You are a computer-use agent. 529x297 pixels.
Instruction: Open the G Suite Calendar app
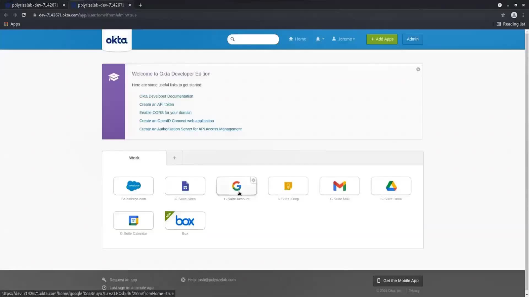[x=134, y=220]
